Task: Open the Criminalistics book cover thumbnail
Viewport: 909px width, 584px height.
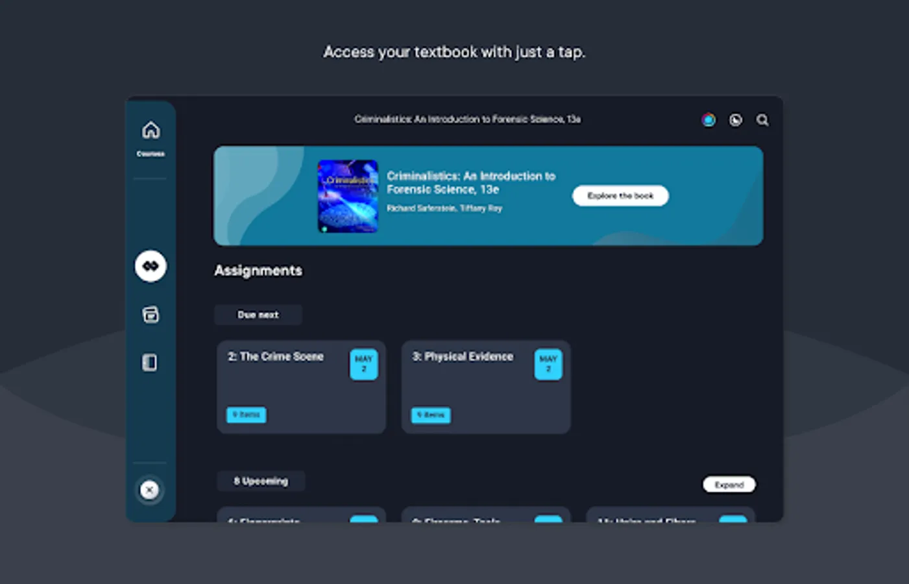Action: tap(348, 196)
